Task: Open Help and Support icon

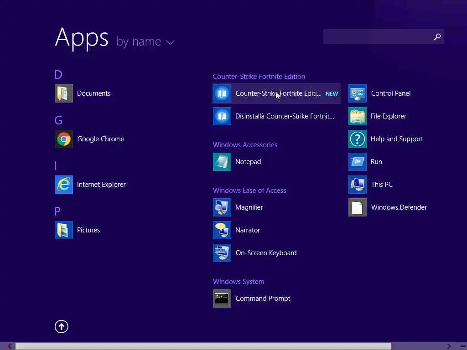Action: pyautogui.click(x=358, y=139)
